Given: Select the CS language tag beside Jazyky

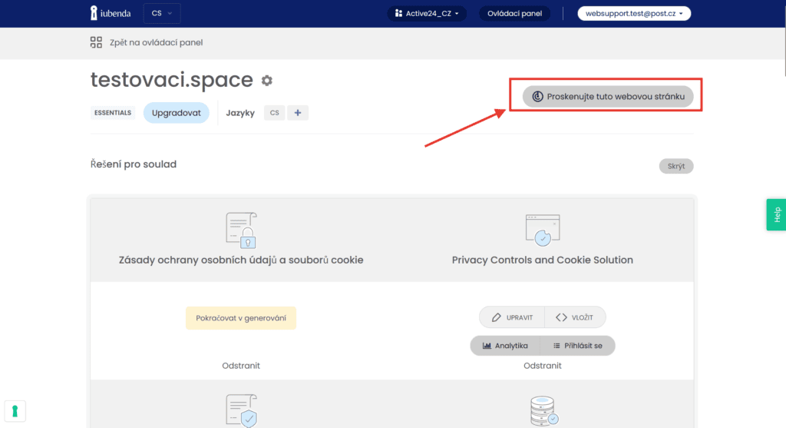Looking at the screenshot, I should pyautogui.click(x=274, y=113).
